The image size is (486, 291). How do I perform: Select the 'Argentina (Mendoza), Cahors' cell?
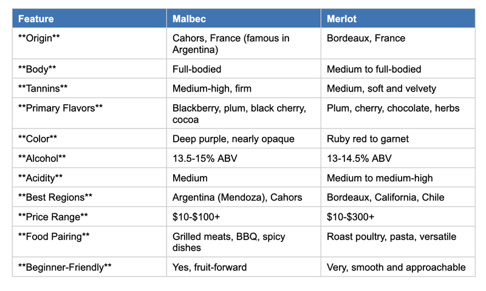coord(243,197)
